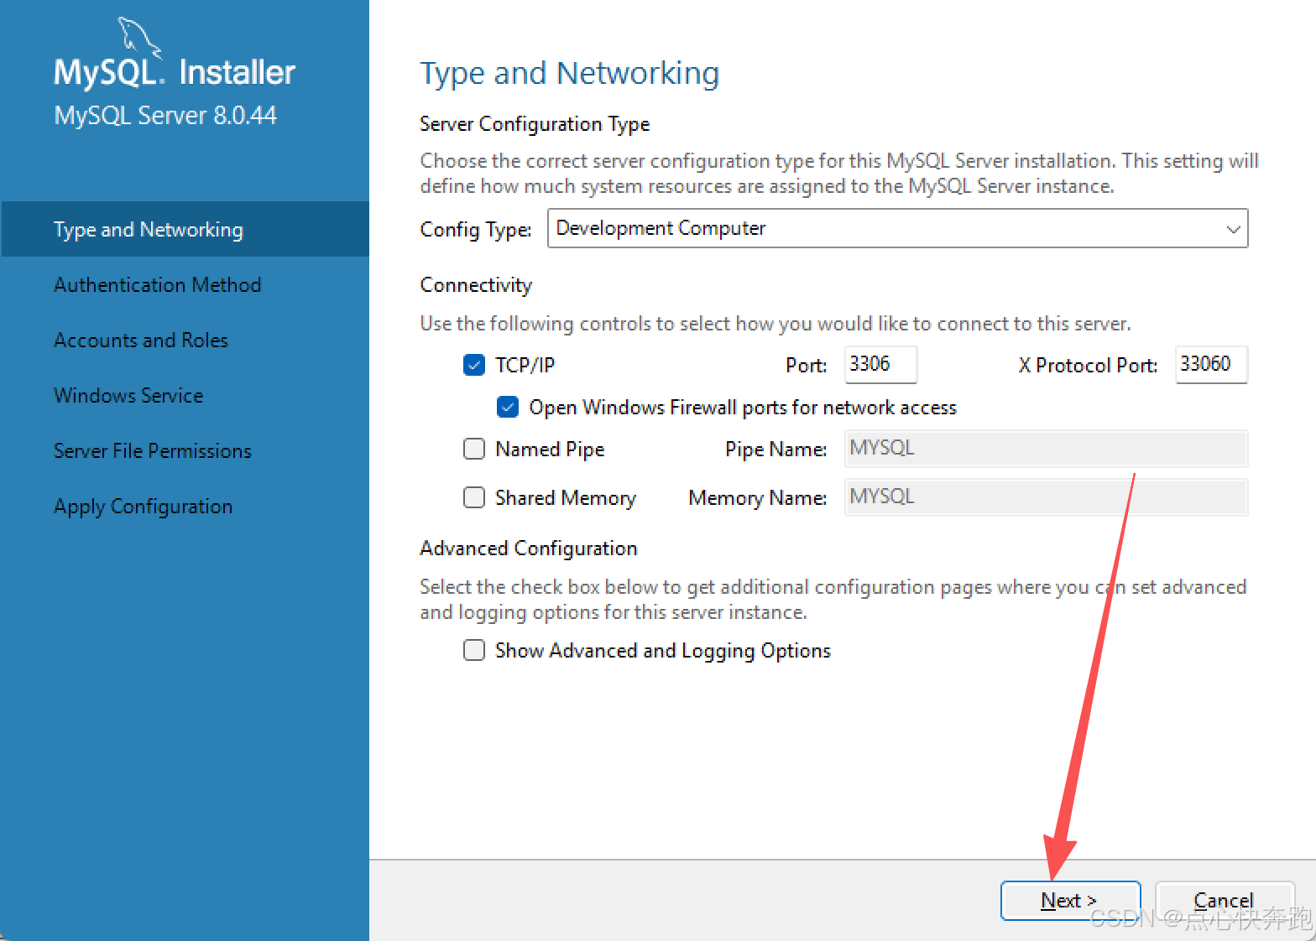The width and height of the screenshot is (1316, 941).
Task: Click the Port field showing 3306
Action: point(880,364)
